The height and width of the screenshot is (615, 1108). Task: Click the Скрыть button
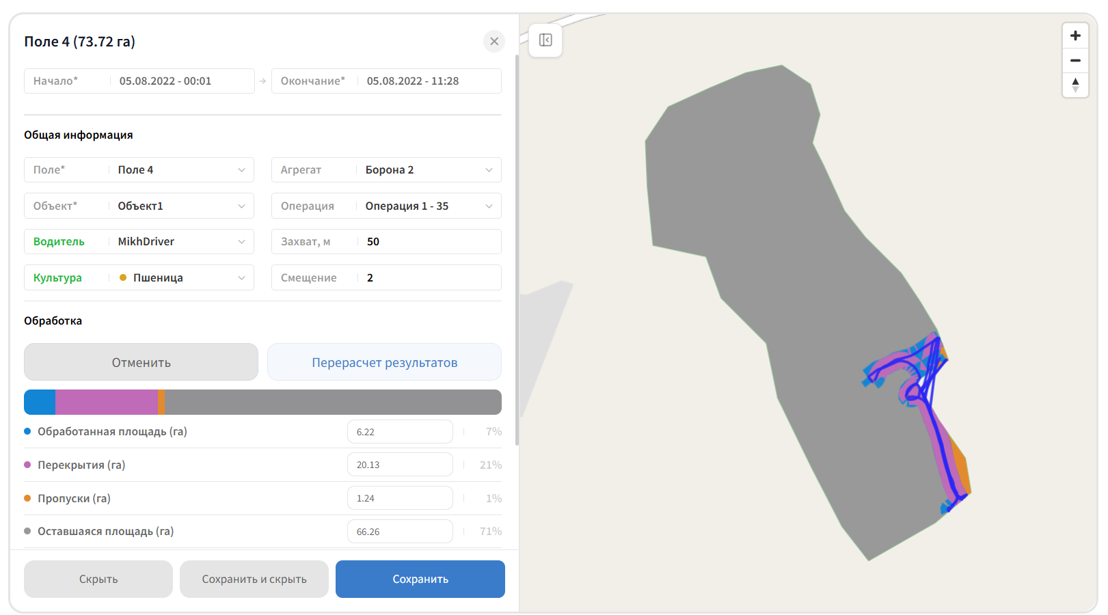pos(98,579)
